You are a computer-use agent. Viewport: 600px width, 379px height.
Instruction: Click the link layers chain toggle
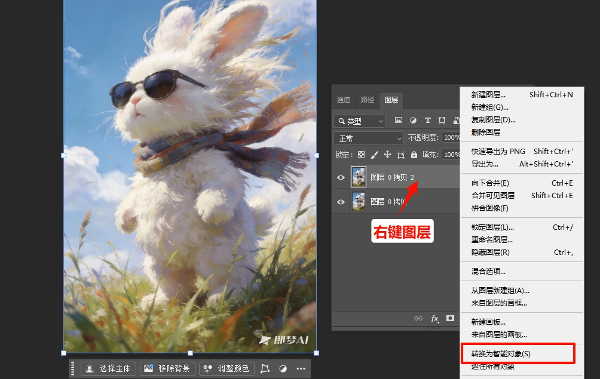(x=419, y=318)
